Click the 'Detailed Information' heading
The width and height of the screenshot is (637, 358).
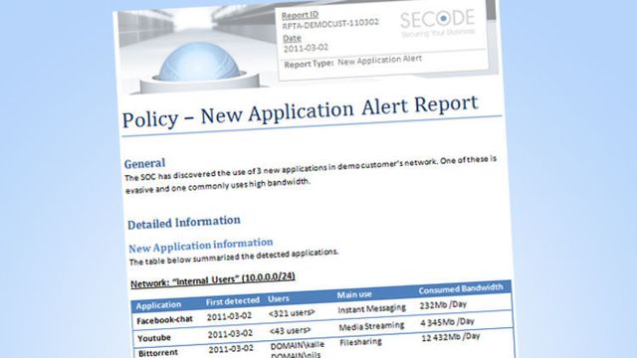(x=184, y=222)
